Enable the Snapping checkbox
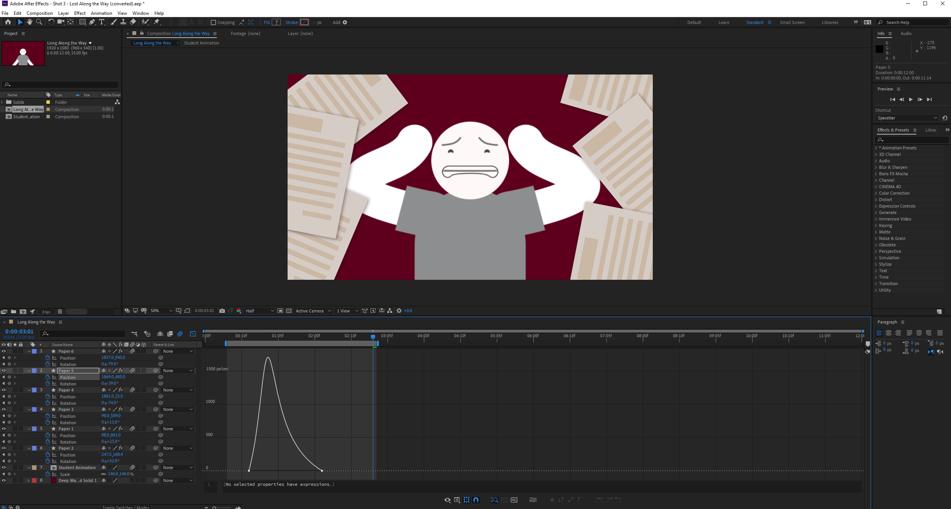Screen dimensions: 951x509 coord(213,22)
